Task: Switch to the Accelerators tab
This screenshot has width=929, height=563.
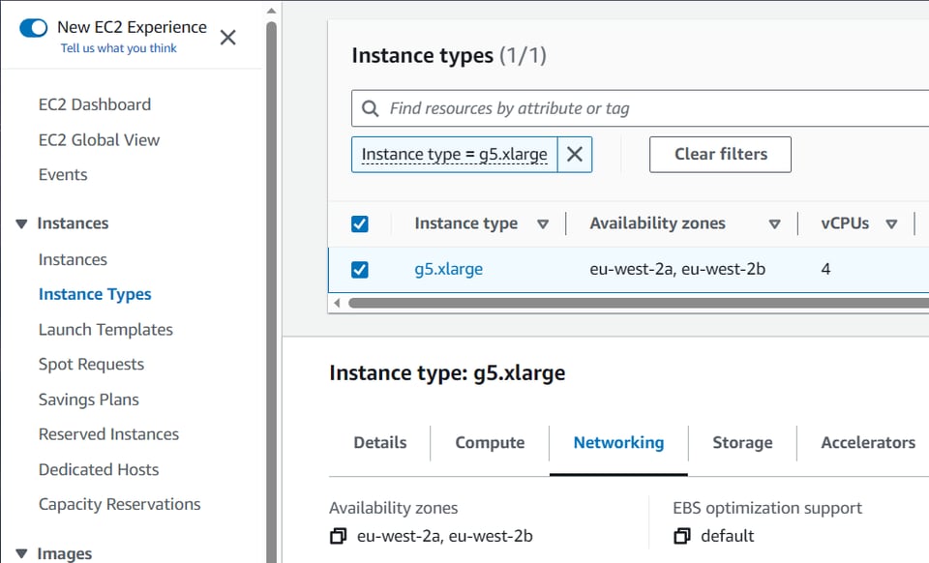Action: [868, 443]
